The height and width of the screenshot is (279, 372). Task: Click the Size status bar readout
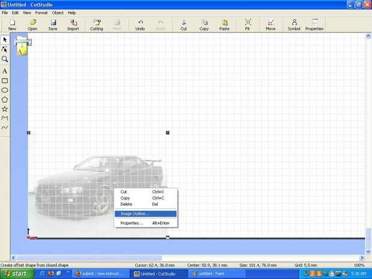coord(258,265)
